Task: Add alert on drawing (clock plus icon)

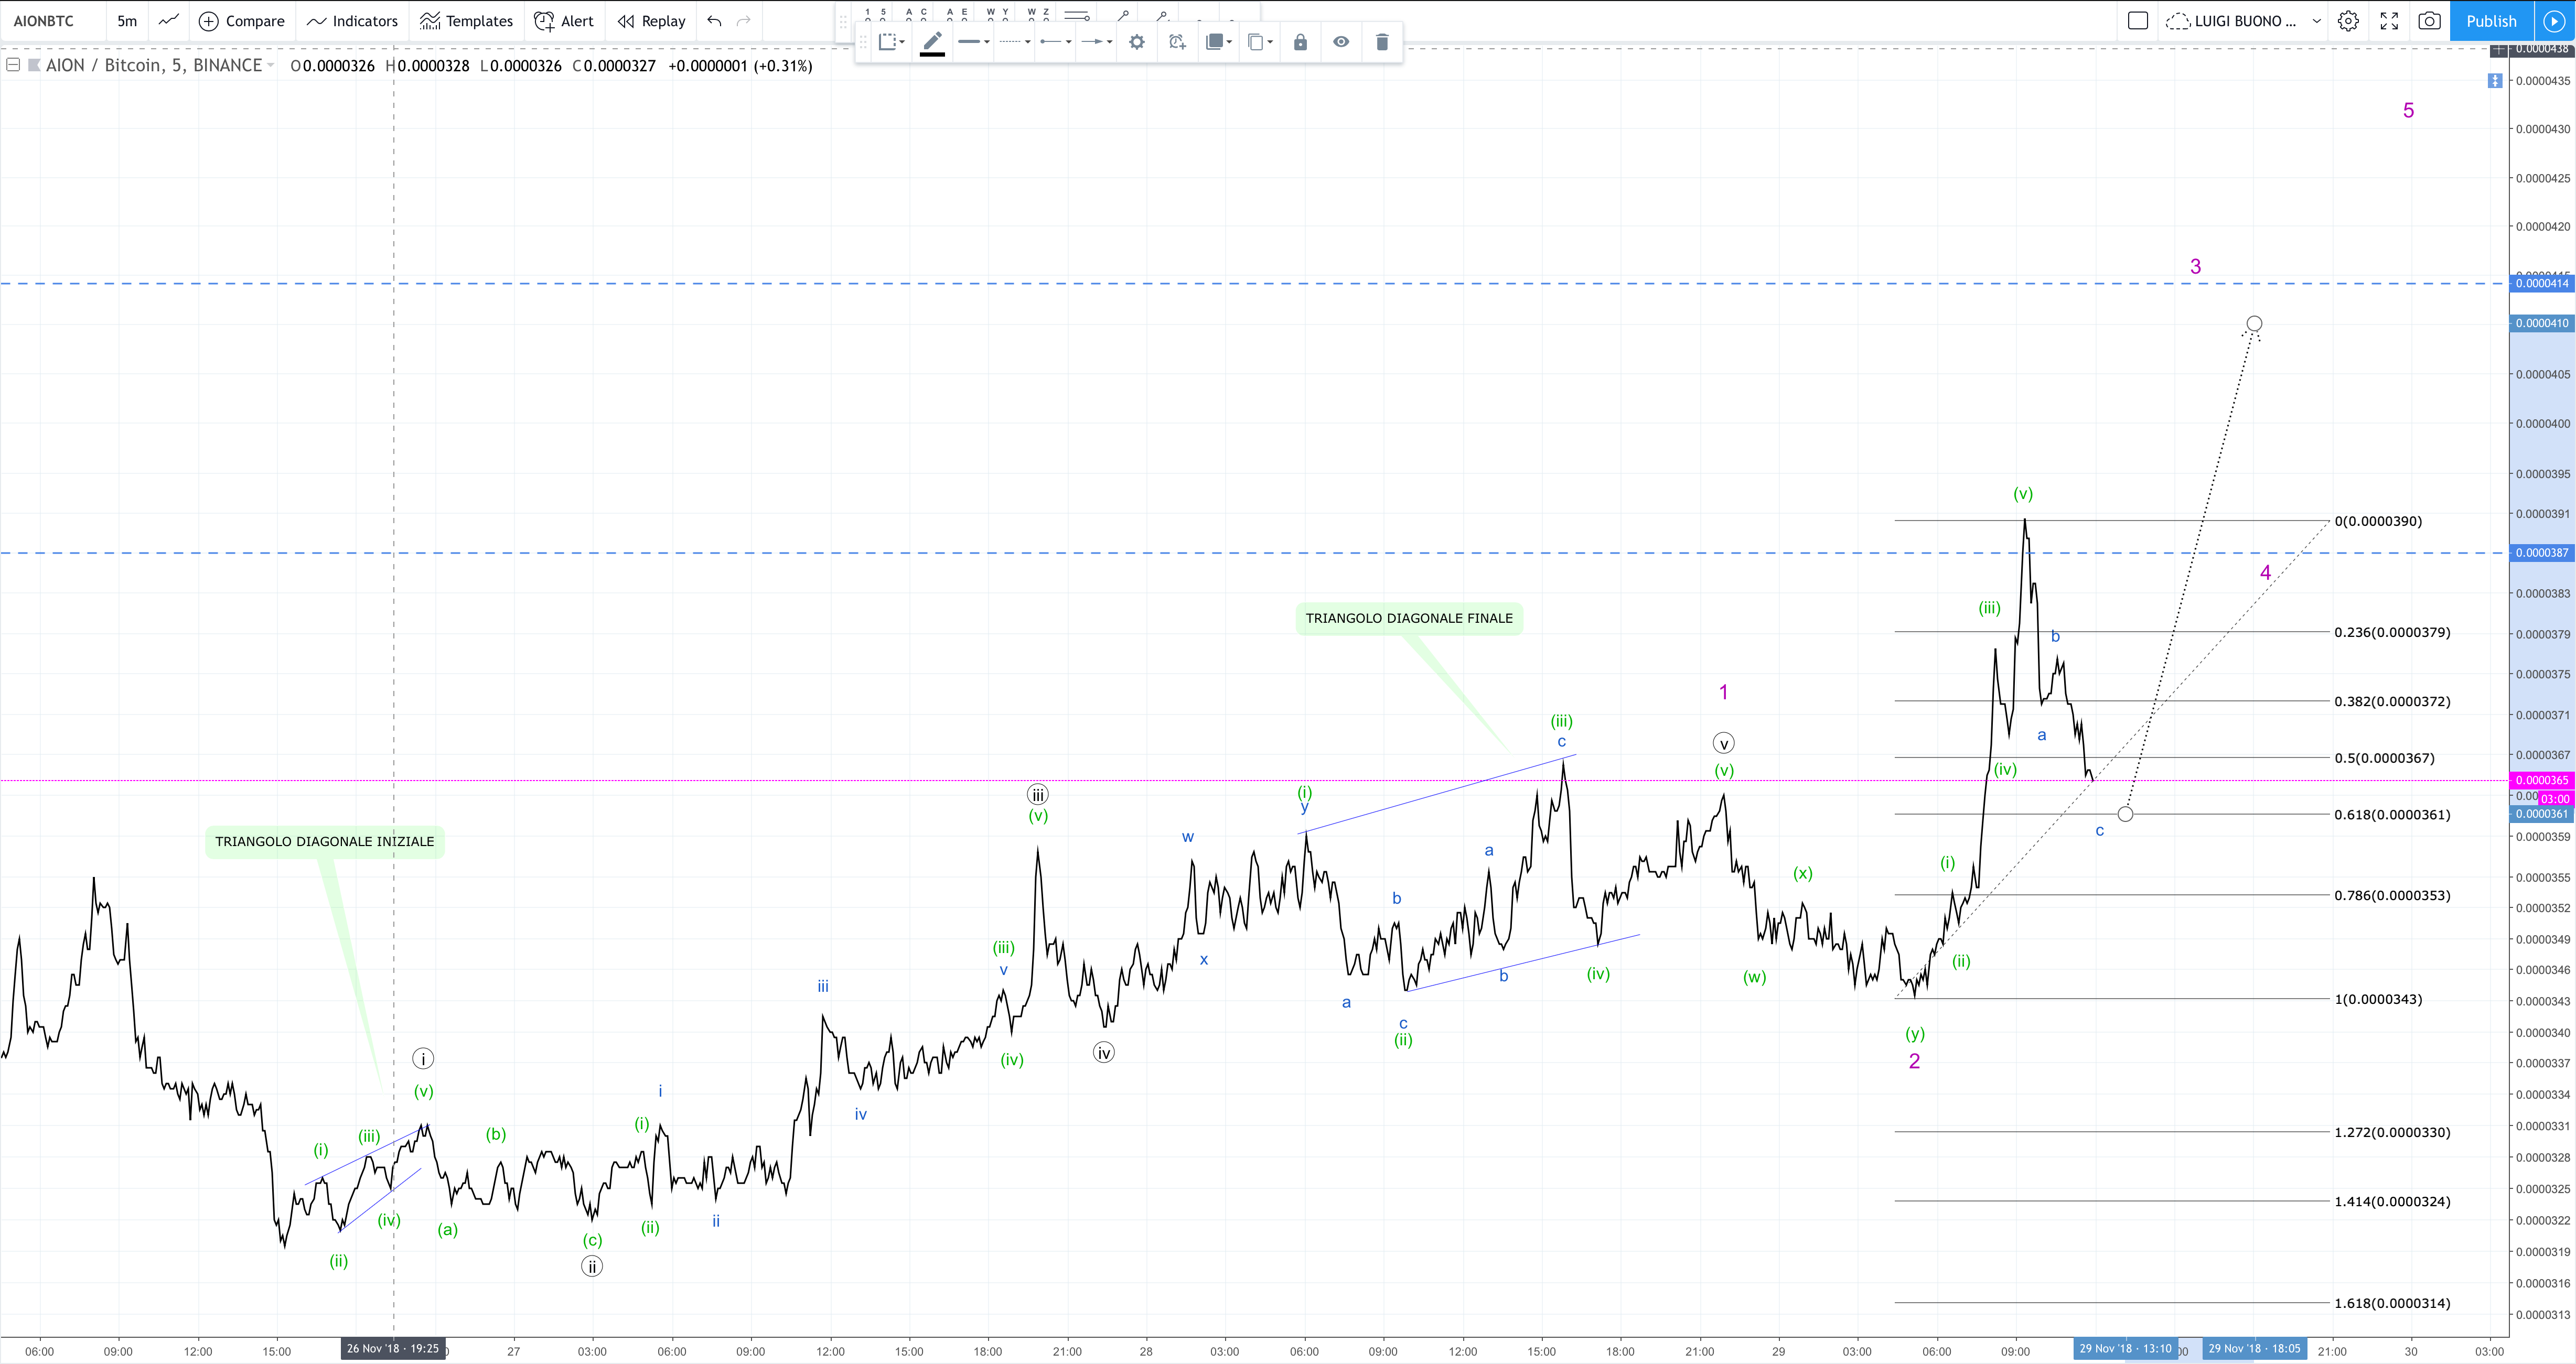Action: click(1177, 42)
